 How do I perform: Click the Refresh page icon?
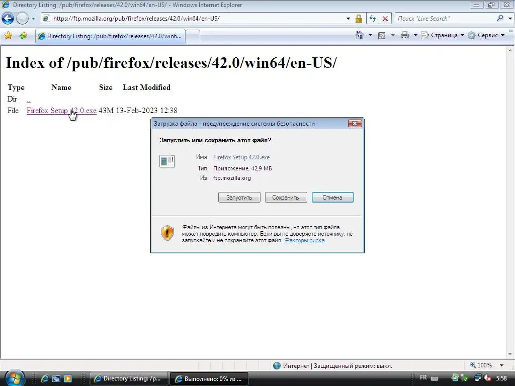[x=373, y=19]
